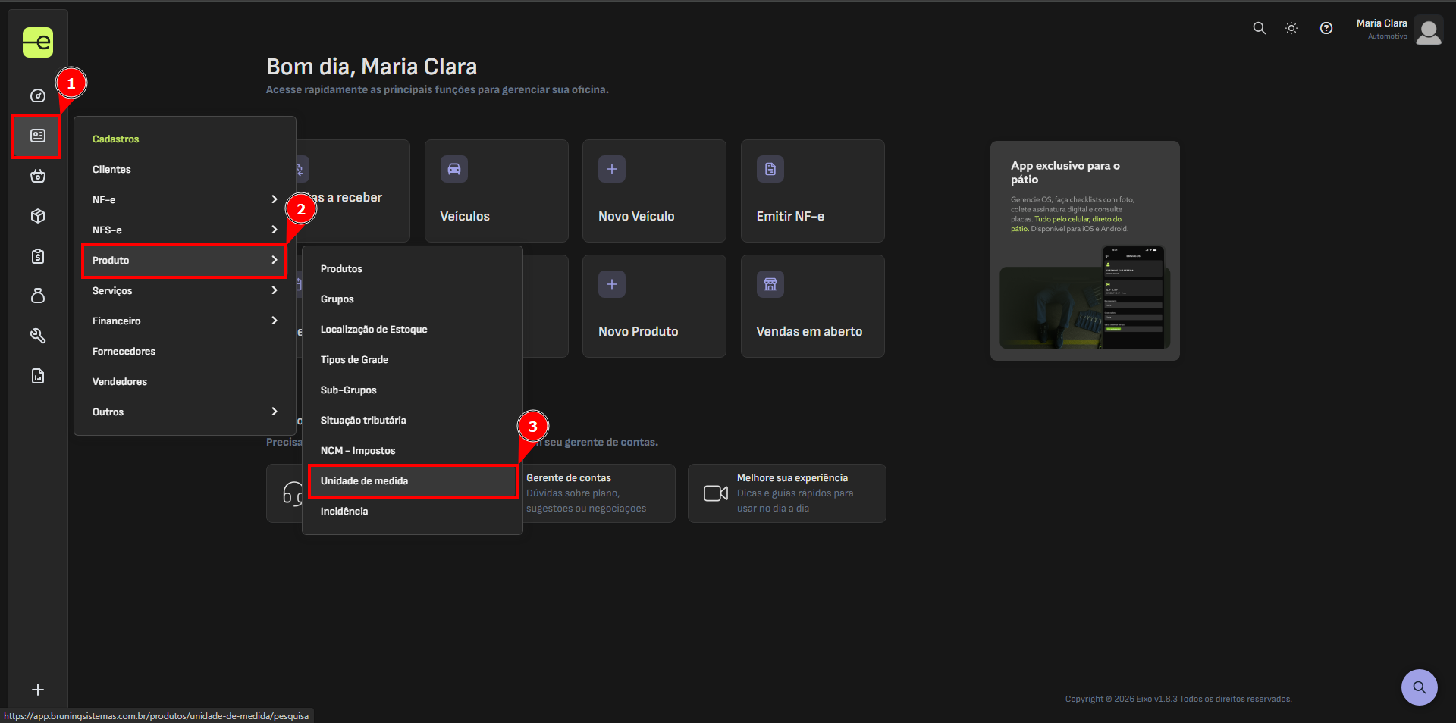Click the car icon on the Veículos card

454,169
